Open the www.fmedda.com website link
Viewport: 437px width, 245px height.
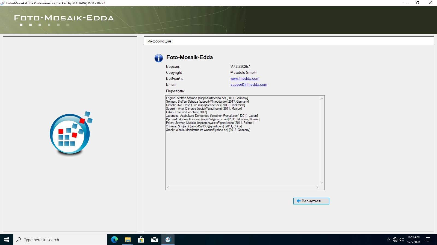click(x=245, y=78)
